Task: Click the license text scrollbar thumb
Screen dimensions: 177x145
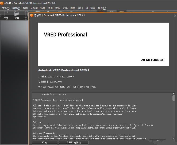Action: pyautogui.click(x=174, y=98)
